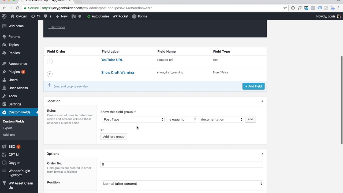This screenshot has width=343, height=193.
Task: Click the page vertical scrollbar
Action: click(x=341, y=101)
